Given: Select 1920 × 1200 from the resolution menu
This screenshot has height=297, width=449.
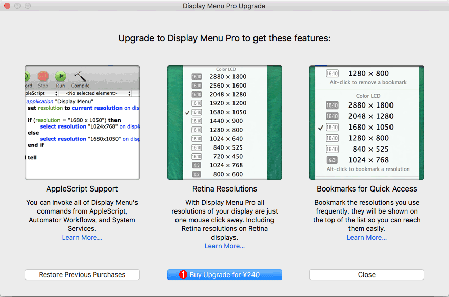Looking at the screenshot, I should pyautogui.click(x=228, y=103).
